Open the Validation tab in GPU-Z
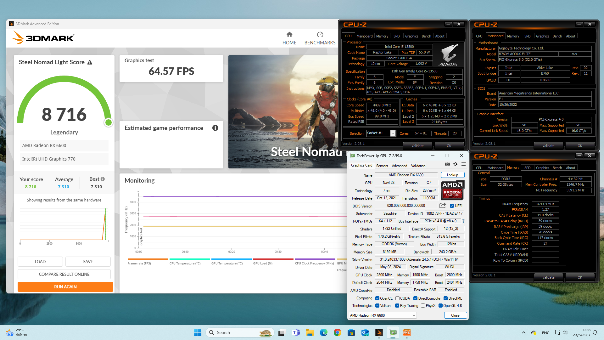Image resolution: width=604 pixels, height=340 pixels. pos(418,166)
